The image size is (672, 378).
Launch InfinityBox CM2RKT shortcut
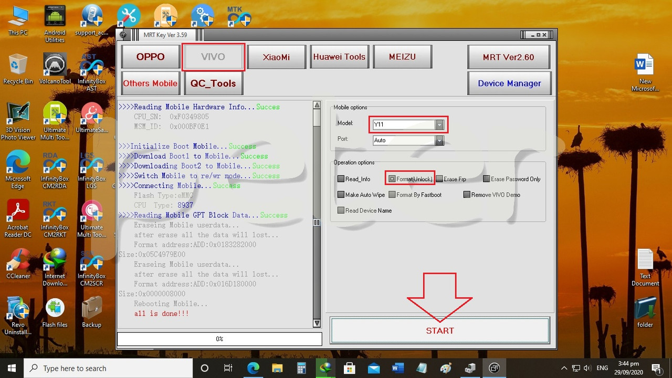point(55,219)
